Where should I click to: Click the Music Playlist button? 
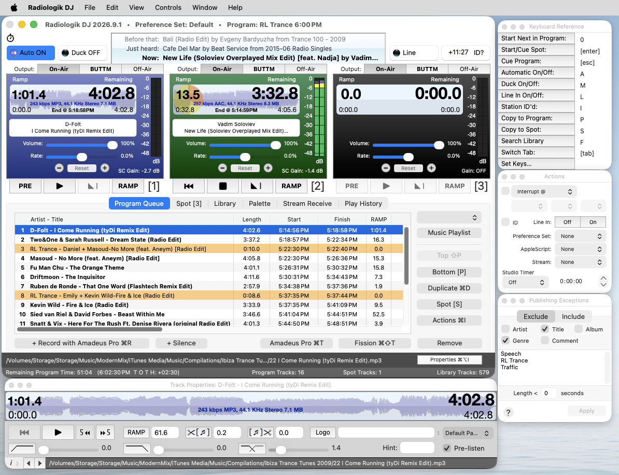click(x=449, y=233)
